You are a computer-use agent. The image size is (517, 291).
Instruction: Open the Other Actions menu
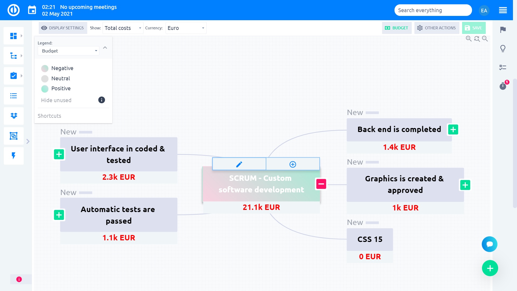coord(436,28)
